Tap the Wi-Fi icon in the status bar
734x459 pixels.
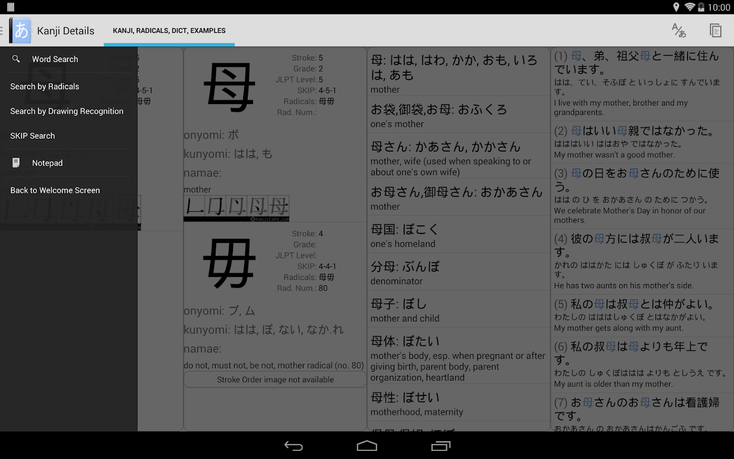(689, 7)
